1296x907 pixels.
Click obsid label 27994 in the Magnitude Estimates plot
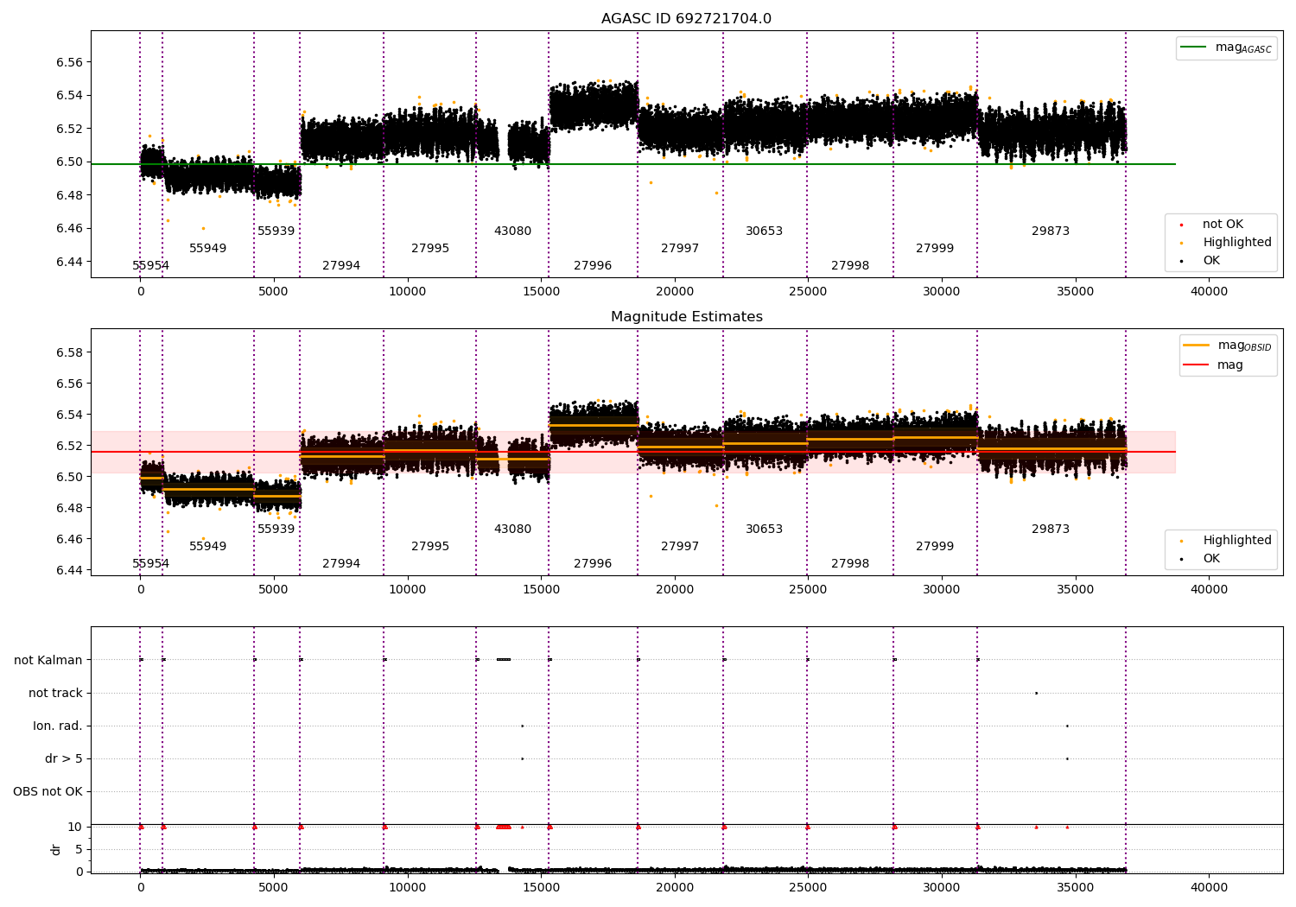[341, 563]
